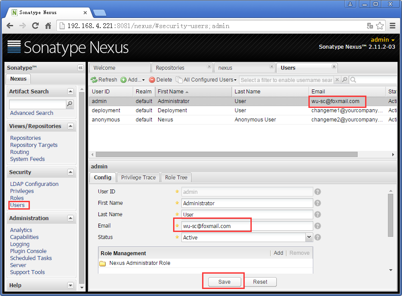Close the Users tab
The width and height of the screenshot is (402, 296).
coord(334,67)
